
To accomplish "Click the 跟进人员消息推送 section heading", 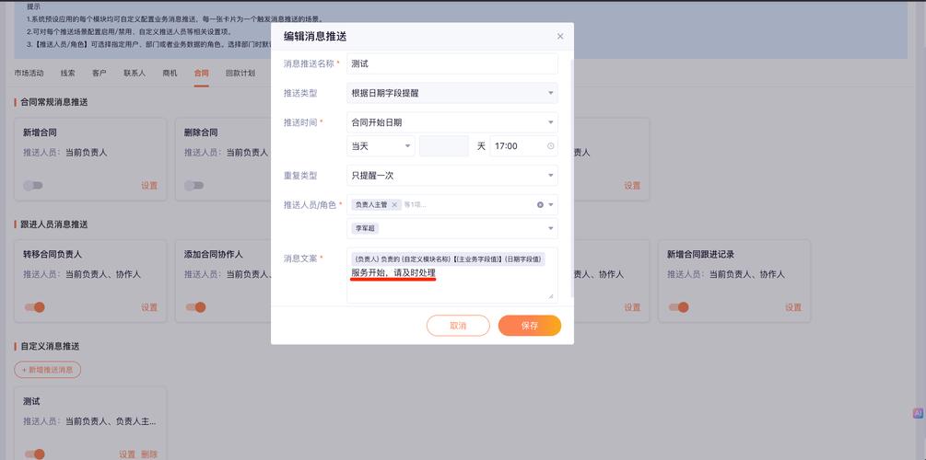I will [53, 224].
